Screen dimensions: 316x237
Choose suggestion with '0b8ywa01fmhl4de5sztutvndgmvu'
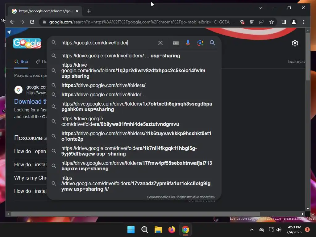pyautogui.click(x=134, y=121)
